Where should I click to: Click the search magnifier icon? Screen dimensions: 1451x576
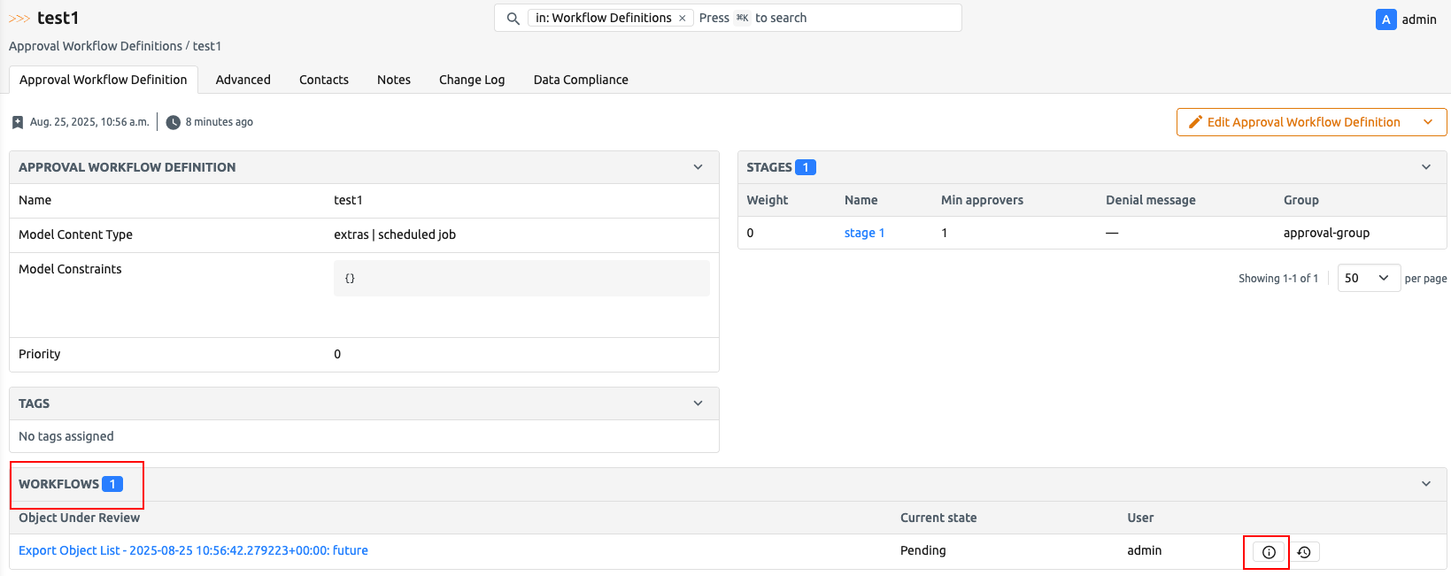(x=513, y=19)
